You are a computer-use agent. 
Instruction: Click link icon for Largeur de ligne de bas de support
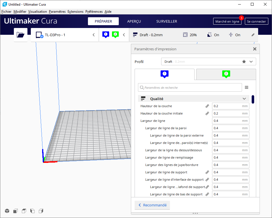click(207, 194)
